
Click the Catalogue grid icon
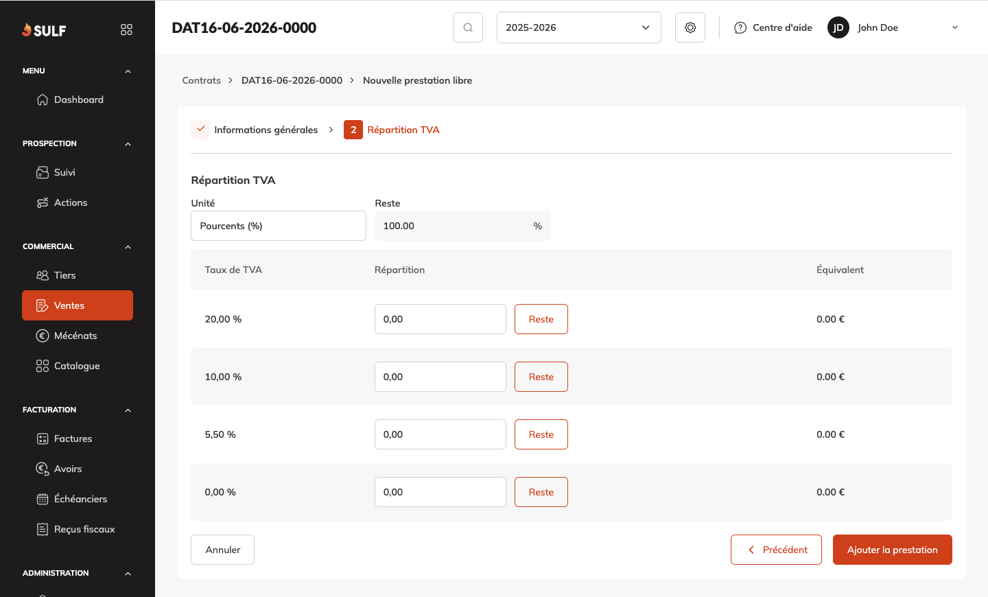(43, 366)
